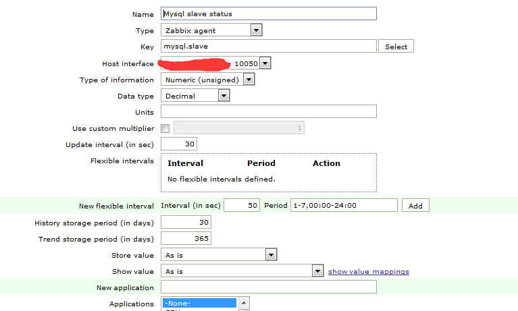Click the flexible Interval field showing 50
Image resolution: width=518 pixels, height=311 pixels.
point(242,205)
